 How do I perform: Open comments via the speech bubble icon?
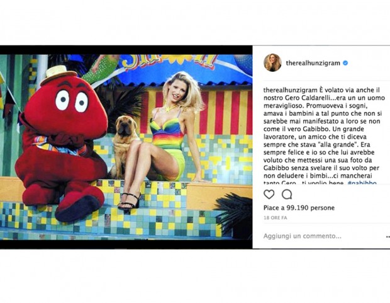click(287, 195)
